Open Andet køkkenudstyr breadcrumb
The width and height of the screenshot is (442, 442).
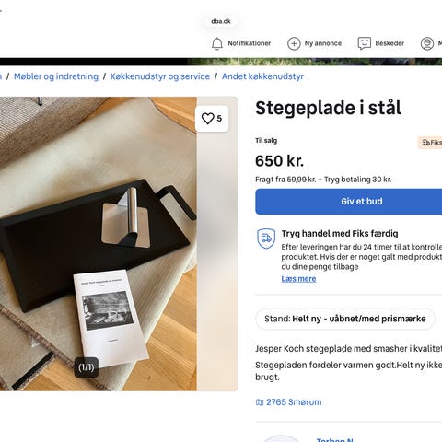coord(262,76)
